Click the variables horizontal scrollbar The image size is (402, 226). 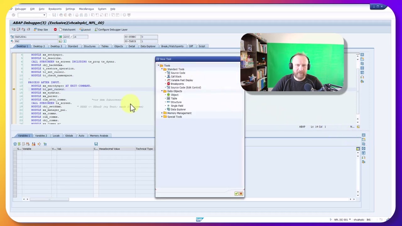pyautogui.click(x=49, y=199)
